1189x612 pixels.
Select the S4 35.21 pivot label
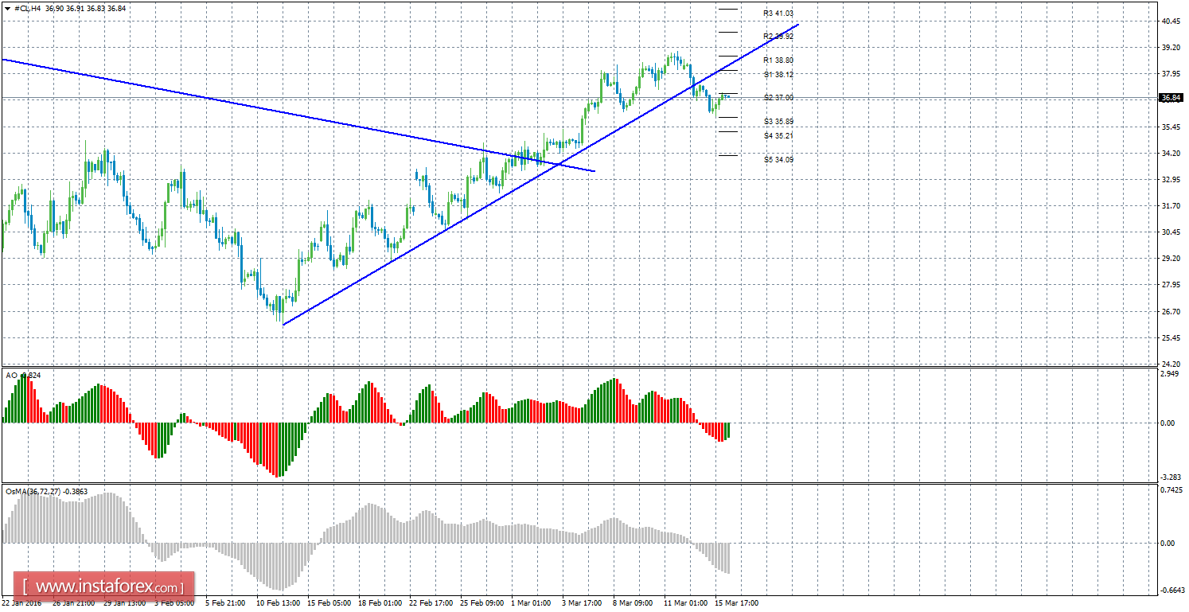tap(778, 136)
